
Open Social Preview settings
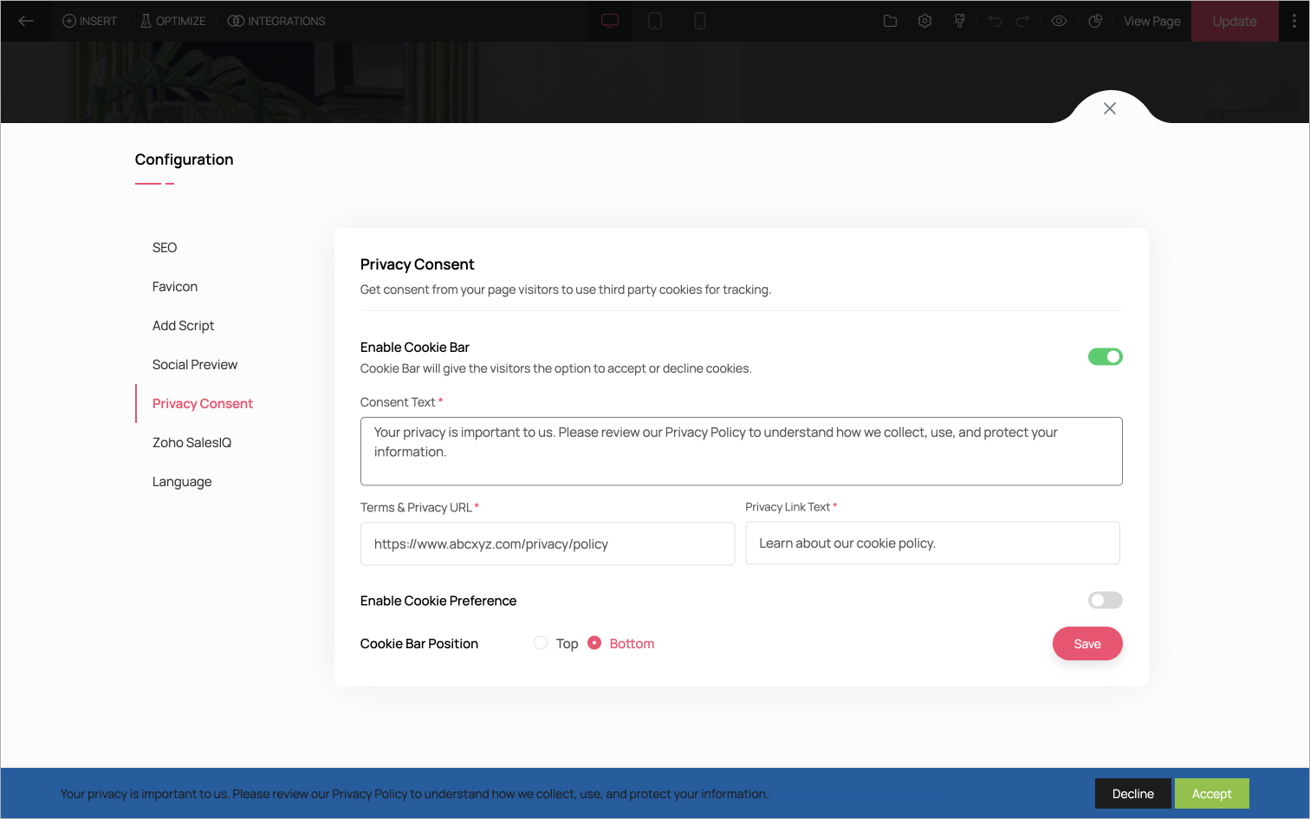(x=195, y=365)
